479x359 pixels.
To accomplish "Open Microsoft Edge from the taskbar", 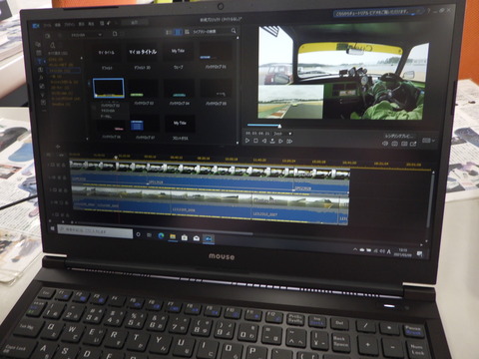I will tap(161, 236).
